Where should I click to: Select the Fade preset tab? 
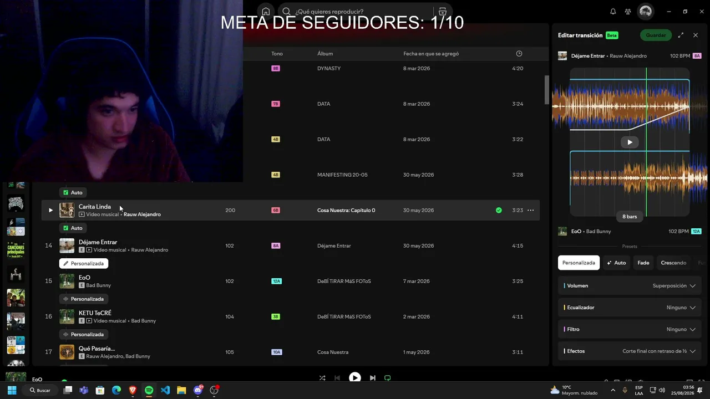(643, 263)
